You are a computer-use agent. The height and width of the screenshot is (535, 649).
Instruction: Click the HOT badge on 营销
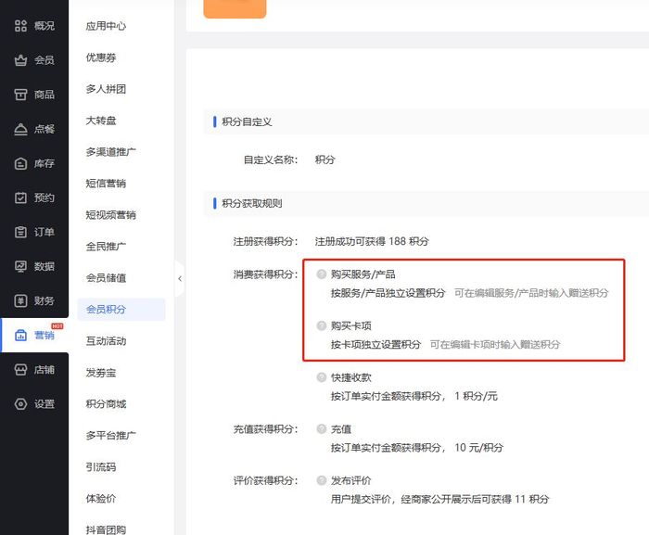coord(57,326)
